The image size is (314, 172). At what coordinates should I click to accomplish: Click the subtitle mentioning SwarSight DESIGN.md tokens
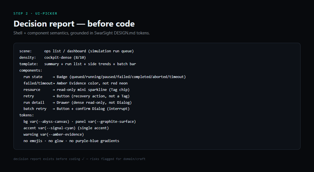(82, 33)
